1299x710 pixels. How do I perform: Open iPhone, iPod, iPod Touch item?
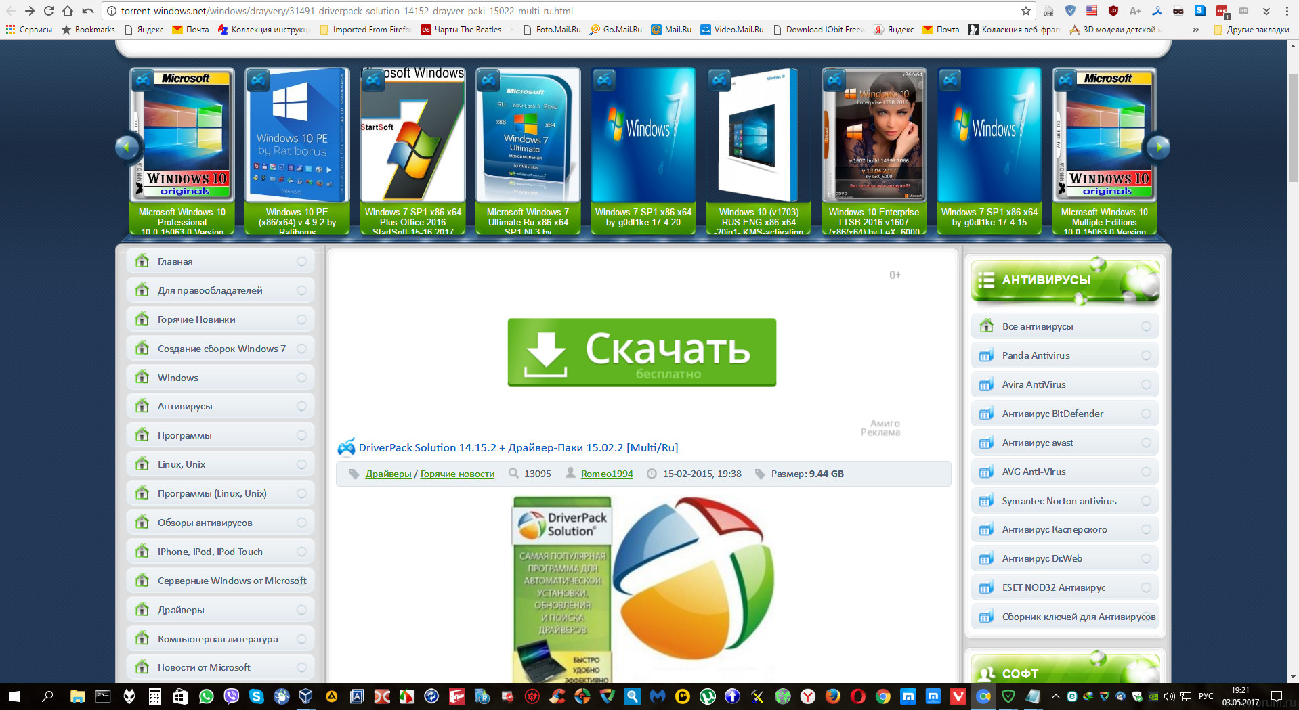coord(221,552)
